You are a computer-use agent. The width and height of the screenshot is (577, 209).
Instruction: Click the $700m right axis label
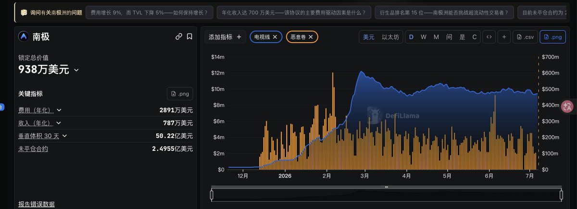coord(551,57)
